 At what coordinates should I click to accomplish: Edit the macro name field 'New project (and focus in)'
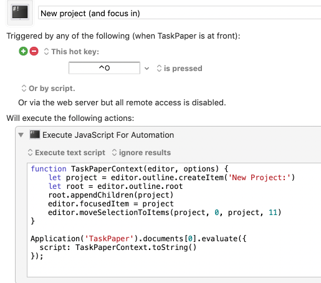(180, 13)
